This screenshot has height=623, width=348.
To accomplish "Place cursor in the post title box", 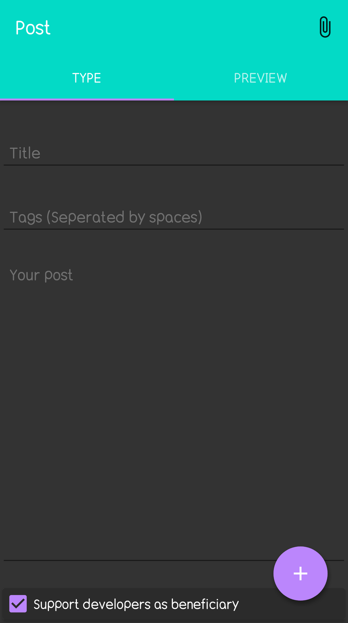I will 174,153.
